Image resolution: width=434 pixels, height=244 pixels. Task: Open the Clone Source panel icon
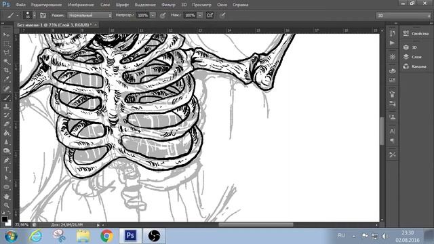tap(392, 117)
